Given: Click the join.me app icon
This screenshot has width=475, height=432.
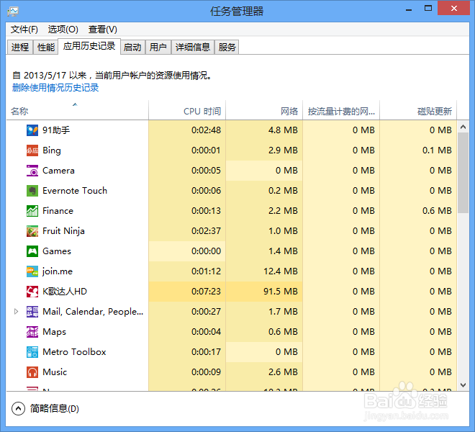Looking at the screenshot, I should (x=32, y=271).
